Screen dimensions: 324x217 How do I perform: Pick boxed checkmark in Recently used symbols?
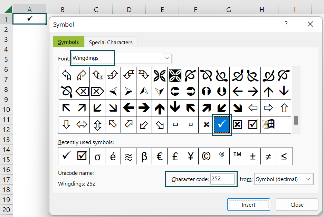point(82,156)
